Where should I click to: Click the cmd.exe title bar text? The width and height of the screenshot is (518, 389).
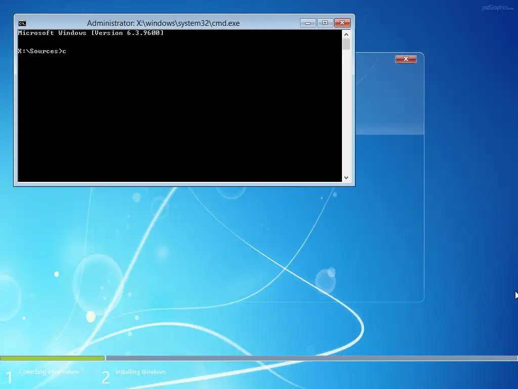click(x=163, y=23)
